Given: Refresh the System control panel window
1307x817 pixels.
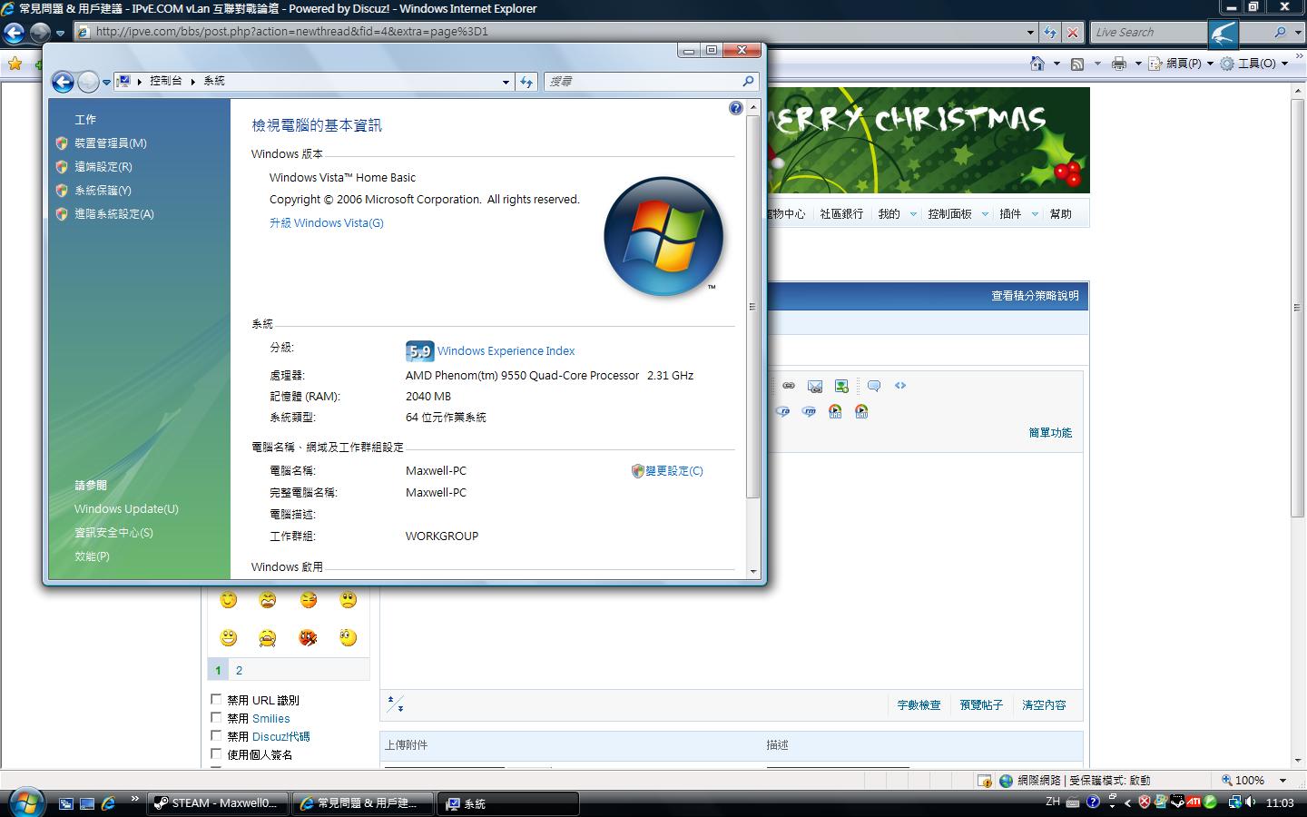Looking at the screenshot, I should pos(526,82).
